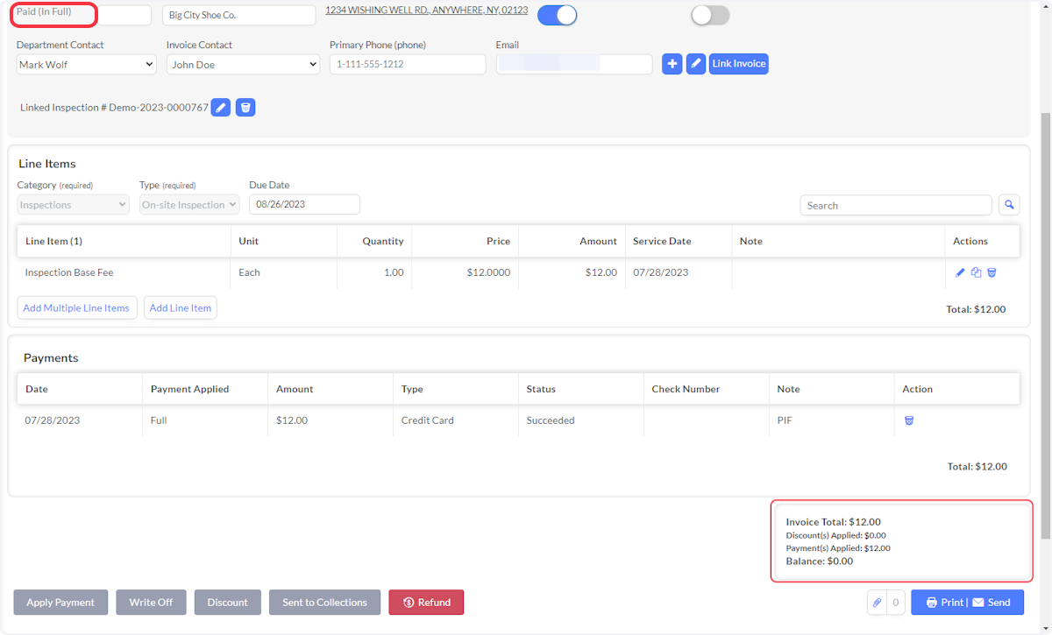Open the Invoice Contact dropdown John Doe

[244, 64]
